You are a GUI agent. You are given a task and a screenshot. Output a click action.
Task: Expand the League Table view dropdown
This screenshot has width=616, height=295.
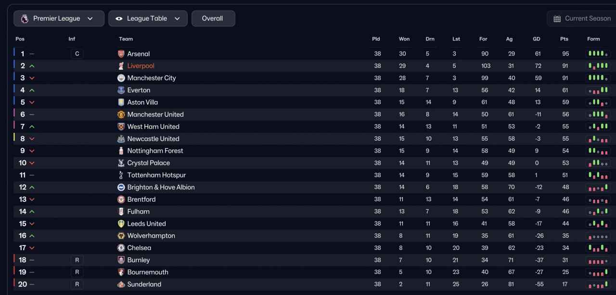pos(148,19)
